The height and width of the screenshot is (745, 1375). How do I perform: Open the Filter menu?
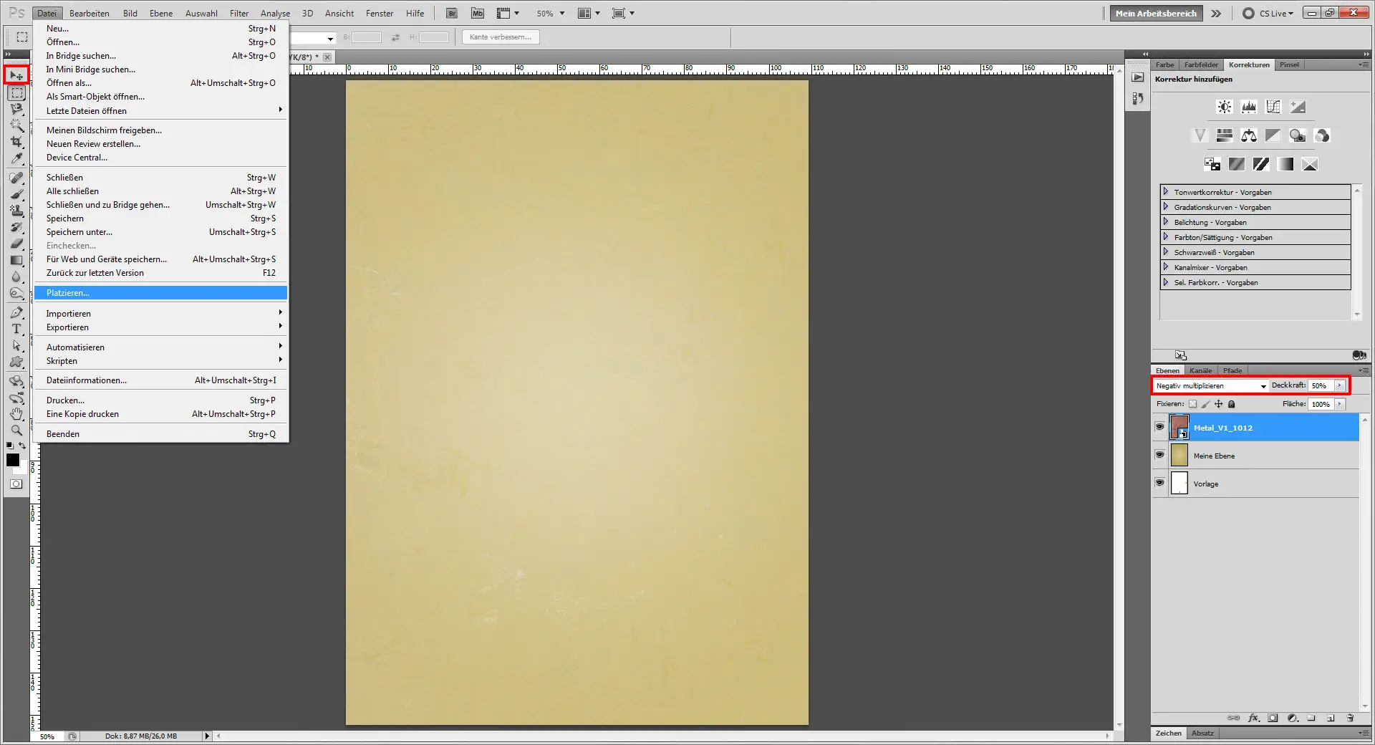coord(238,13)
